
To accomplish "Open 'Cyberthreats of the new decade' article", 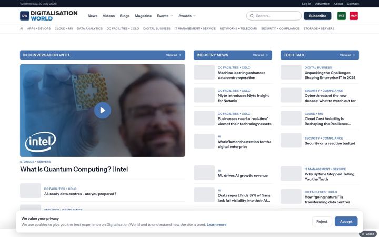I will [330, 98].
